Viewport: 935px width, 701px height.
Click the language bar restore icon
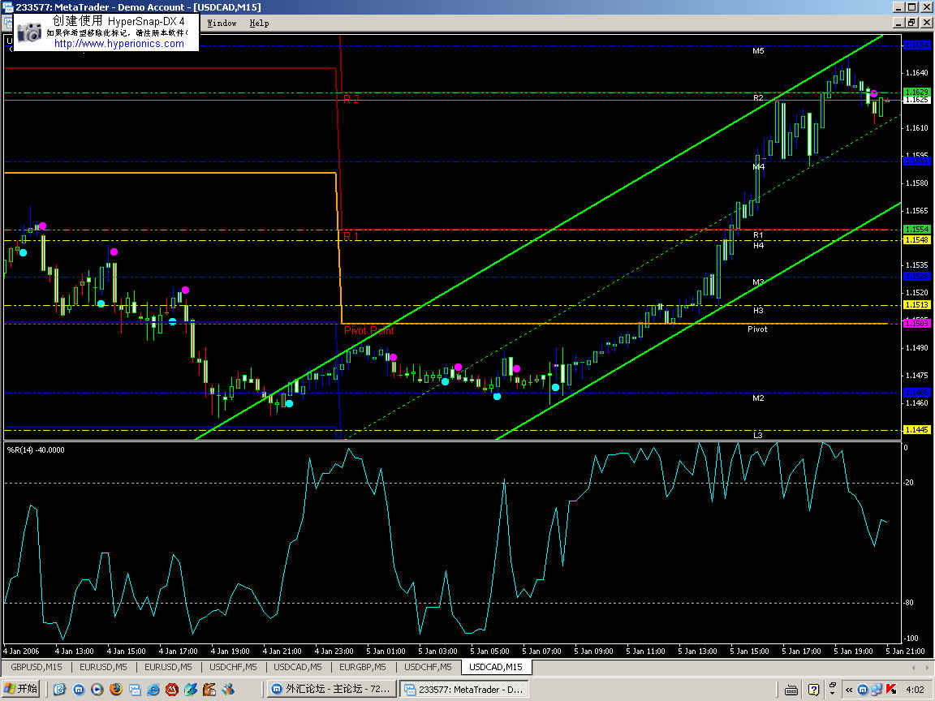tap(833, 686)
